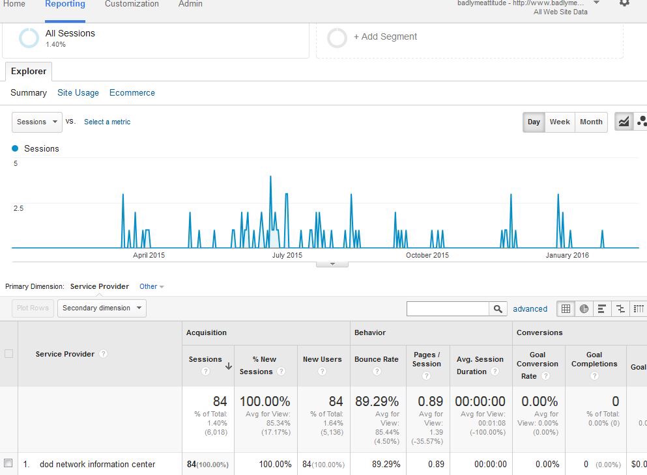Image resolution: width=647 pixels, height=475 pixels.
Task: Open the settings gear icon
Action: [624, 3]
